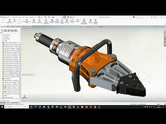The height and width of the screenshot is (124, 166).
Task: Switch to SOLIDWORKS Add-Ins tab
Action: (x=27, y=27)
